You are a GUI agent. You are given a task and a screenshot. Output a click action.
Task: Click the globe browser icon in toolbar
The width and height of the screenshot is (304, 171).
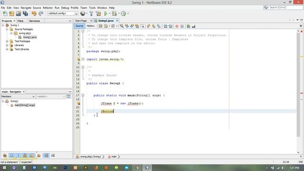[x=83, y=13]
